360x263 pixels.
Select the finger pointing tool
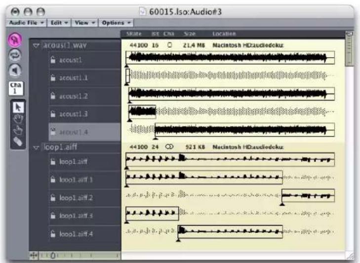pyautogui.click(x=18, y=130)
